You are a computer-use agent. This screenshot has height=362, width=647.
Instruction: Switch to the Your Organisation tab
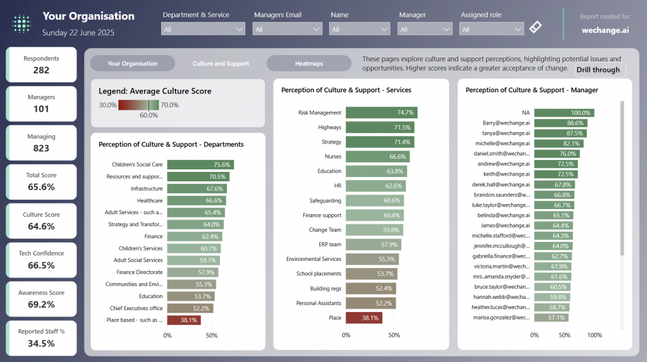[x=133, y=64]
